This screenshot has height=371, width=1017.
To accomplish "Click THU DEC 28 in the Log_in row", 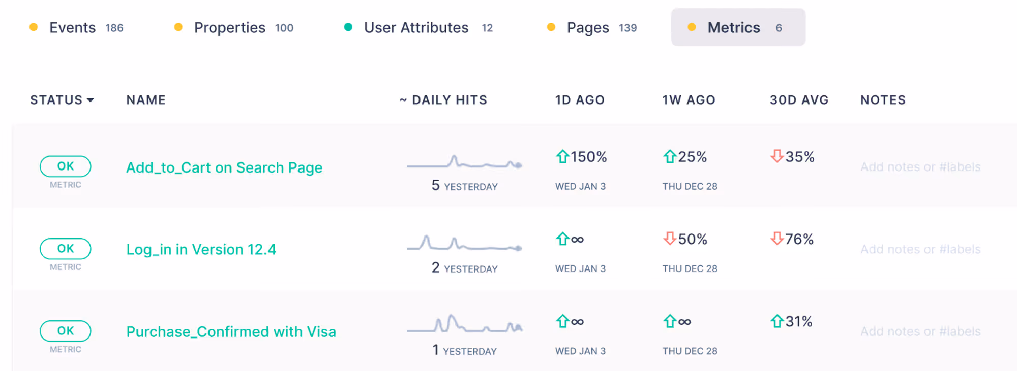I will (x=690, y=268).
